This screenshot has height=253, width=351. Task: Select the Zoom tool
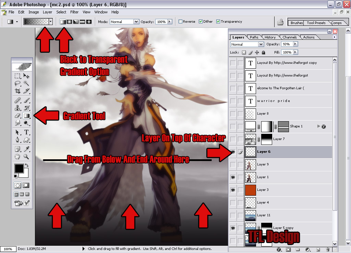(x=26, y=157)
